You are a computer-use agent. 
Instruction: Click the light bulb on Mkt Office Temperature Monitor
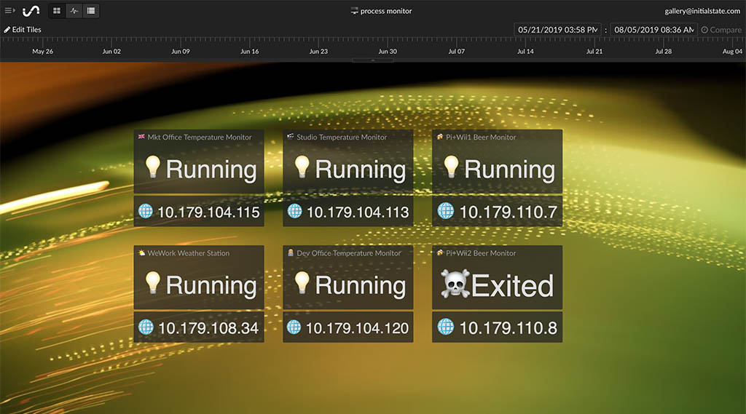click(152, 168)
